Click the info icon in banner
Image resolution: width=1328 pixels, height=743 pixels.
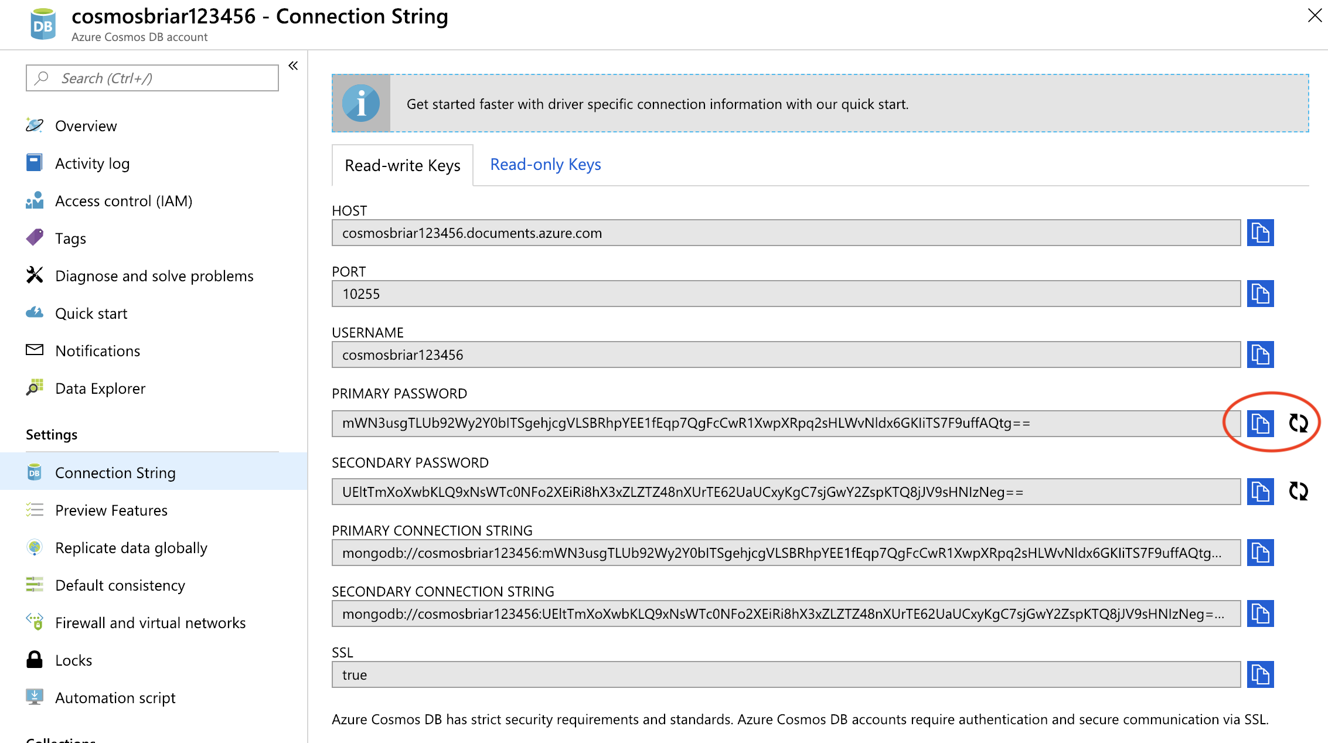pos(361,103)
